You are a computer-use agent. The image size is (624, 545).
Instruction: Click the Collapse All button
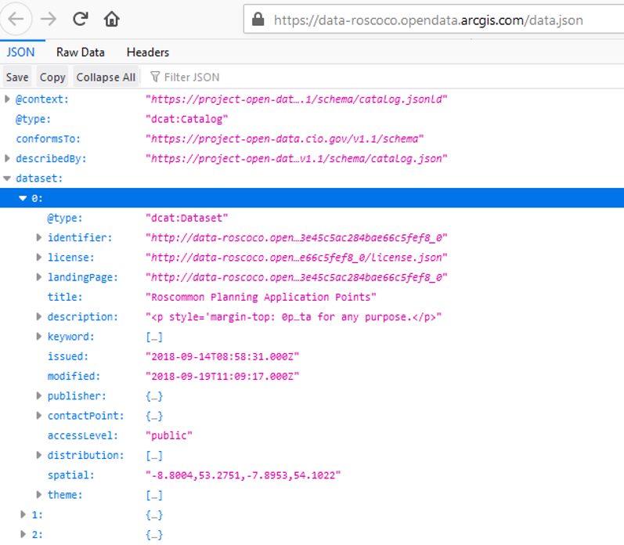click(106, 77)
